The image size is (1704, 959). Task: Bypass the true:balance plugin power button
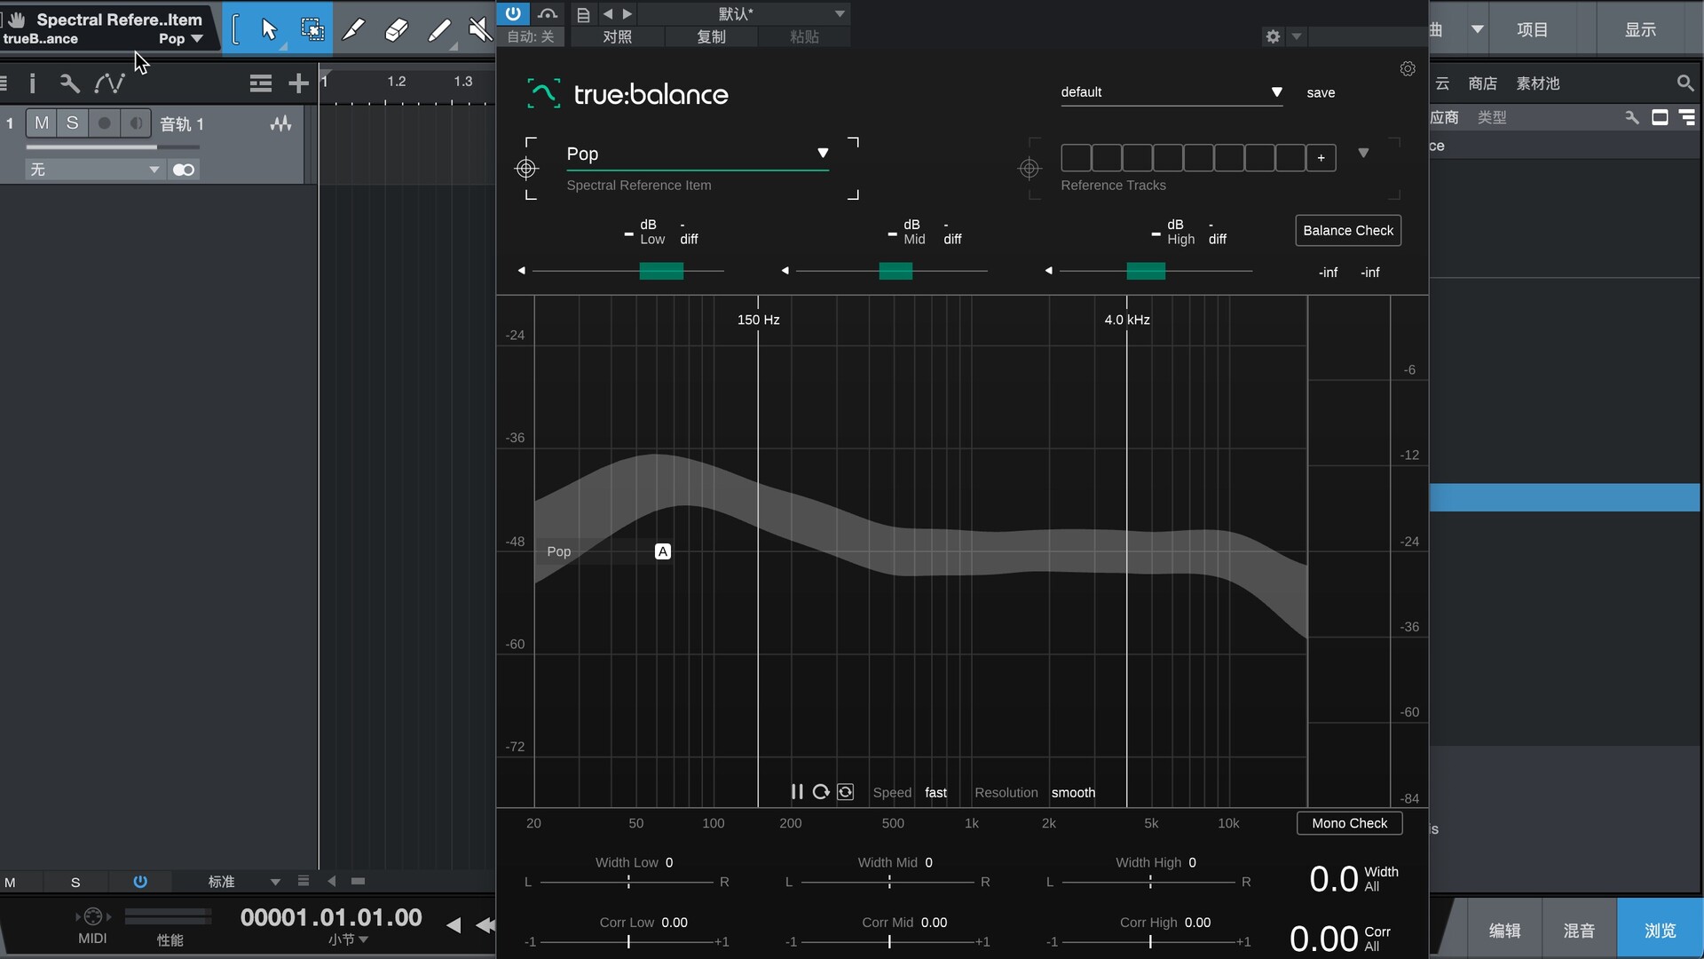click(x=513, y=13)
